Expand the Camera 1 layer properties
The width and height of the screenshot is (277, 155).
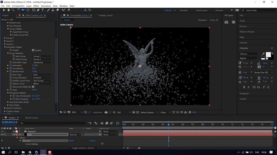[x=14, y=131]
